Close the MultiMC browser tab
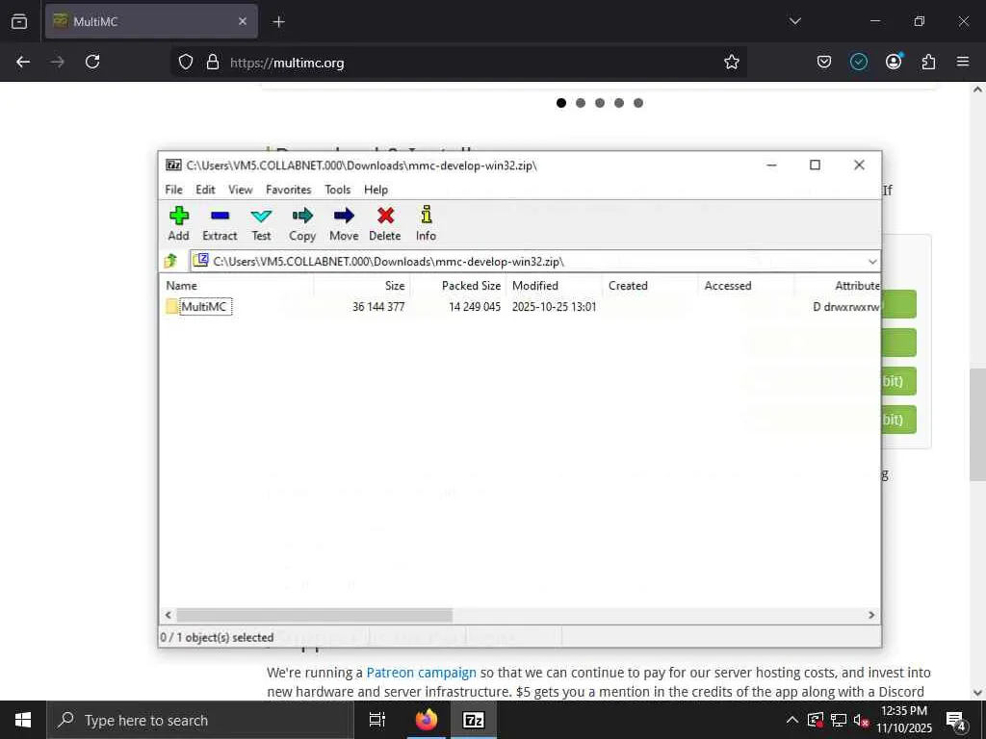 (243, 21)
